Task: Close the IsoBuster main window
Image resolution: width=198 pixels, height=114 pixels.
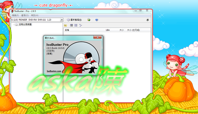Action: click(147, 11)
